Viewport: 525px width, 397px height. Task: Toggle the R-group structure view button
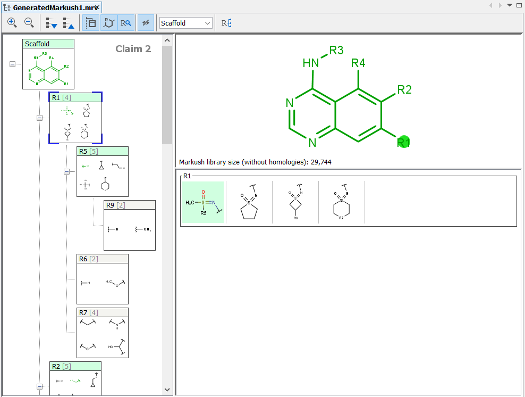coord(108,23)
